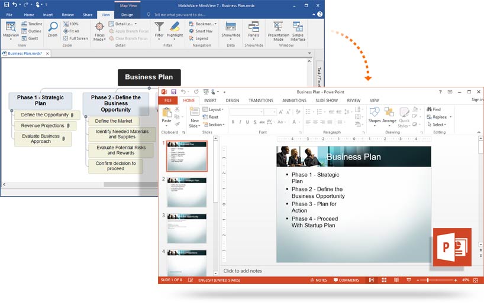Screen dimensions: 484x303
Task: Select the Define the Opportunity sub-branch
Action: (47, 115)
